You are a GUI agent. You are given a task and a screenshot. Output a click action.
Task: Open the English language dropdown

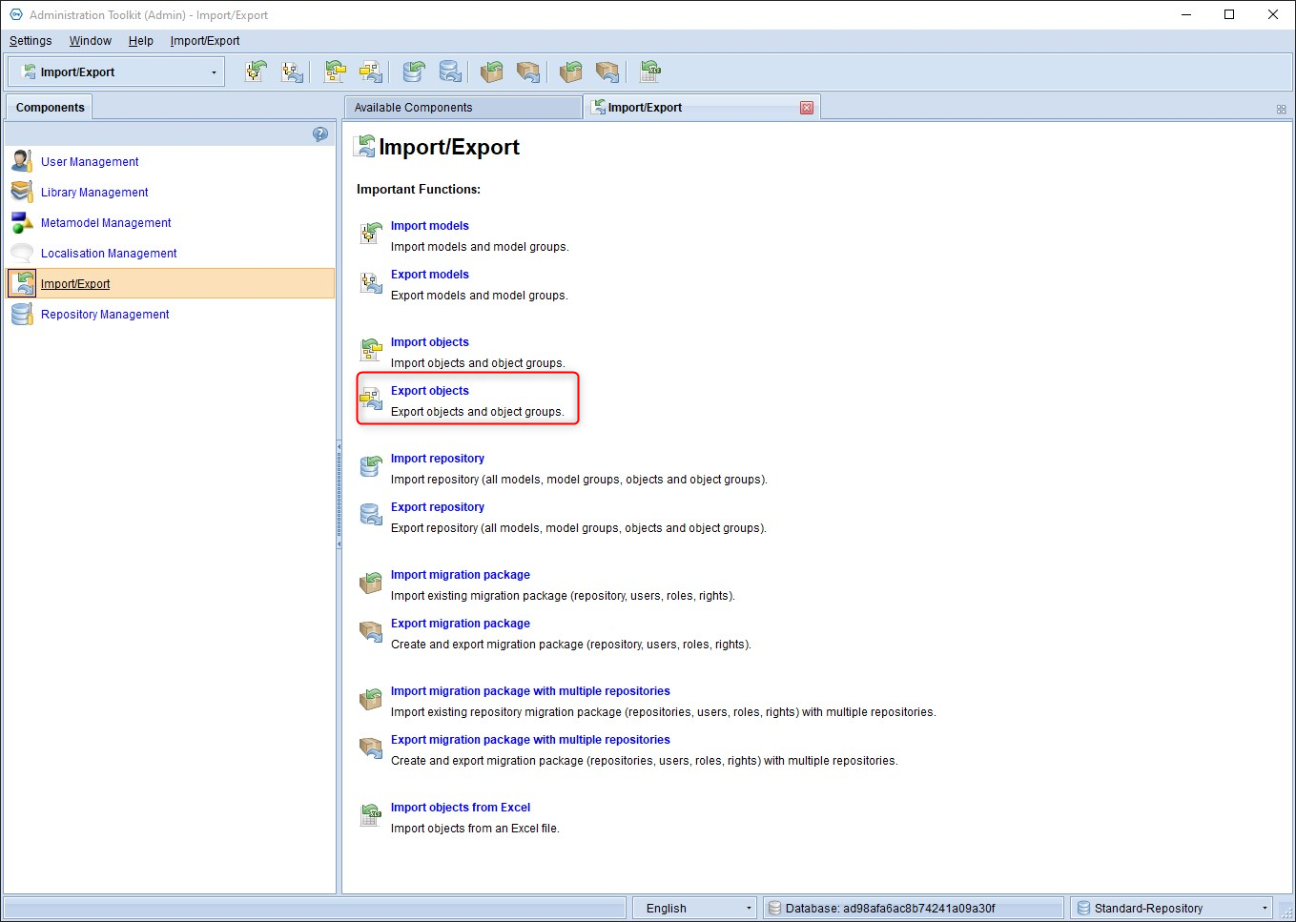tap(694, 908)
